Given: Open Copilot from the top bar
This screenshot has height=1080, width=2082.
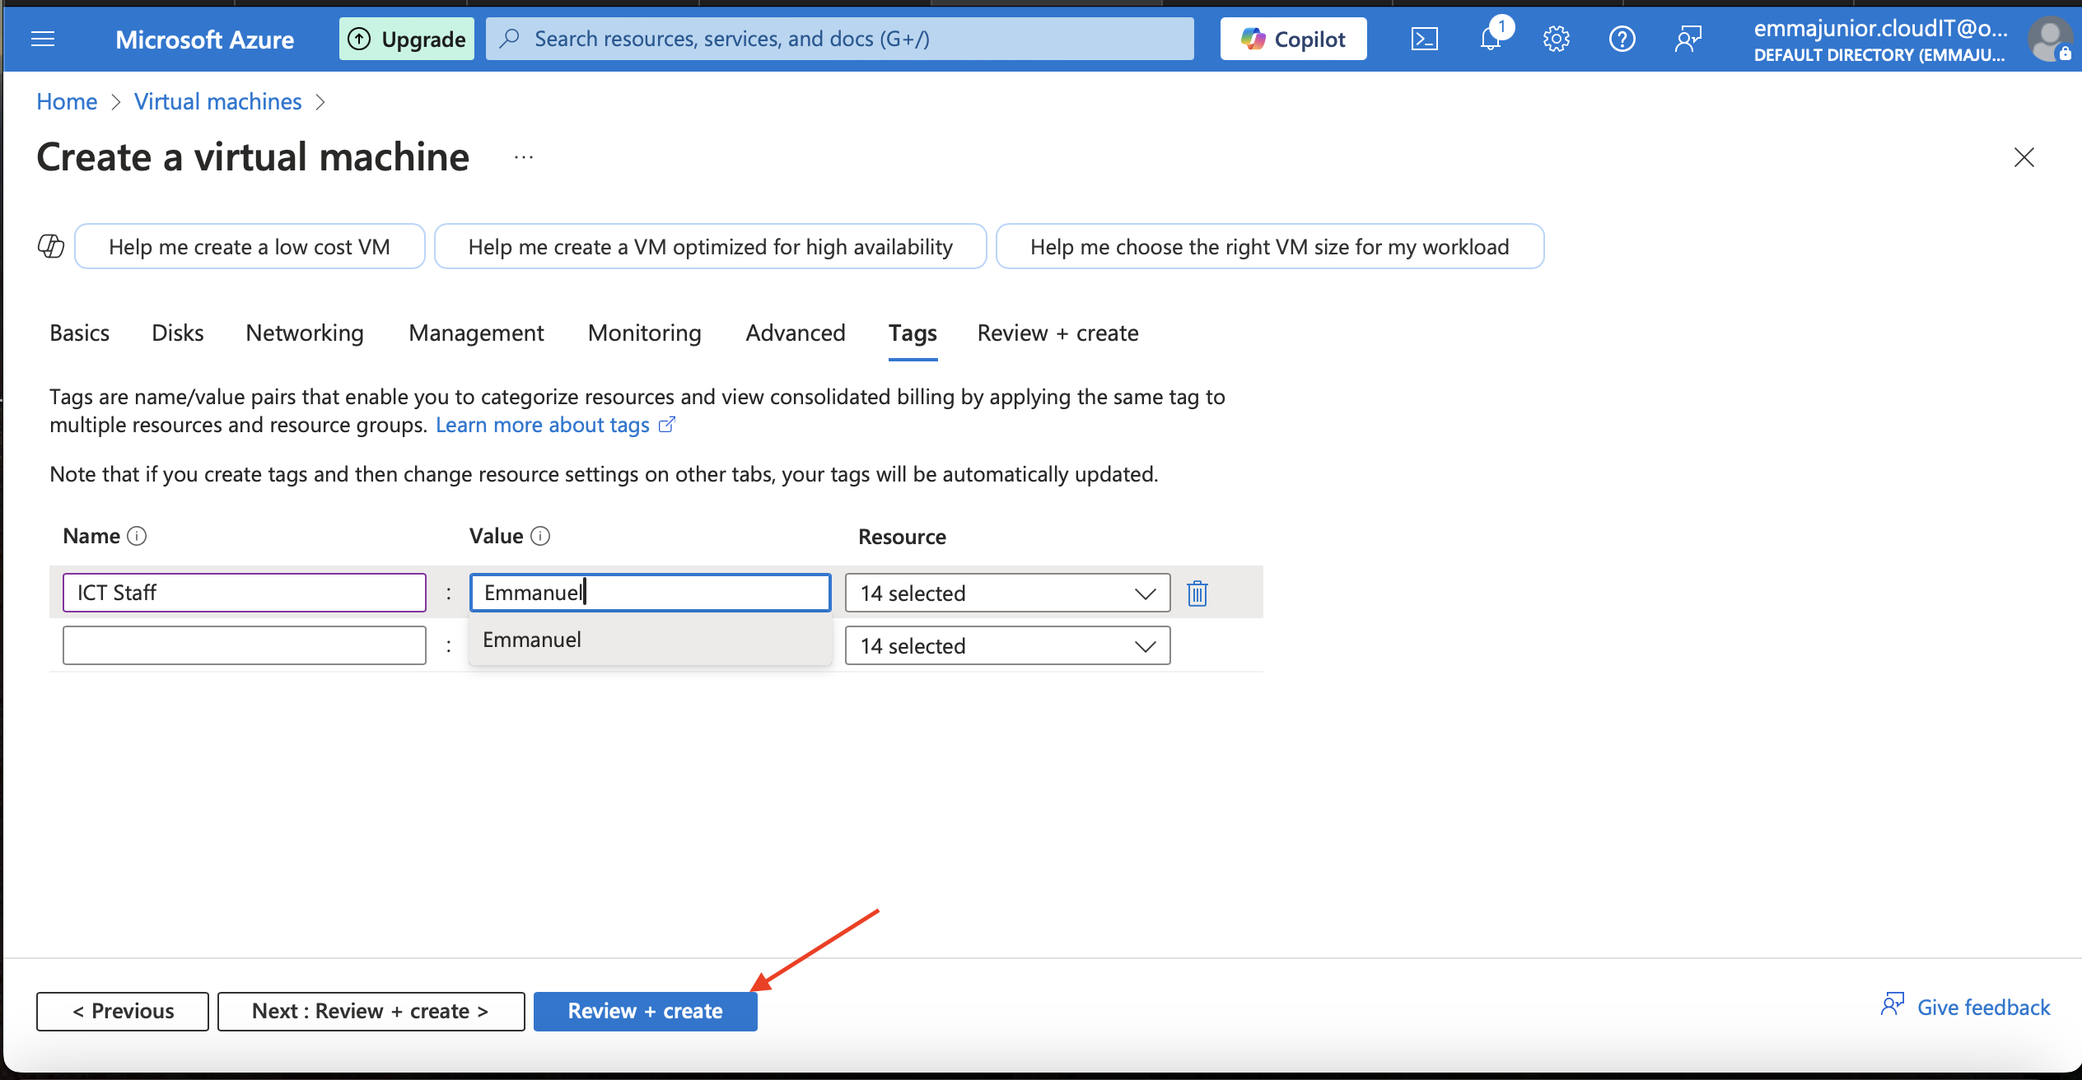Looking at the screenshot, I should click(x=1293, y=39).
